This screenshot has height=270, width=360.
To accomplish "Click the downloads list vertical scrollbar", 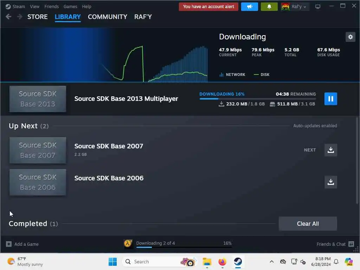I will [357, 160].
